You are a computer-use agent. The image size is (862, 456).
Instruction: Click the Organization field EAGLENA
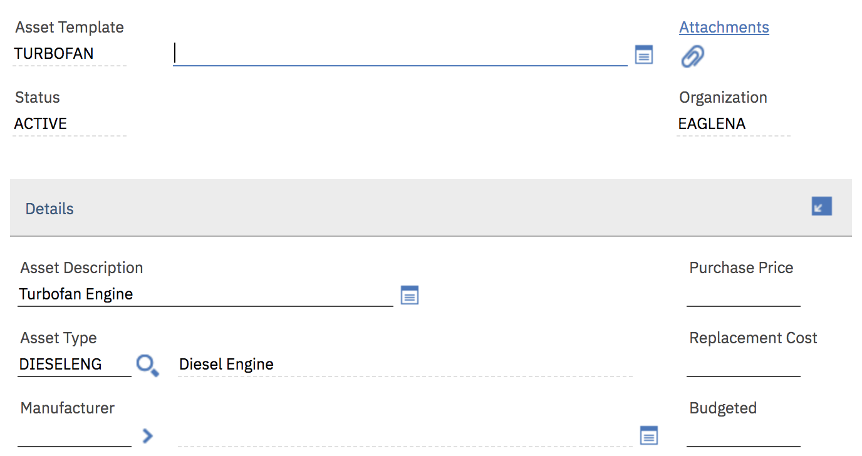coord(733,124)
